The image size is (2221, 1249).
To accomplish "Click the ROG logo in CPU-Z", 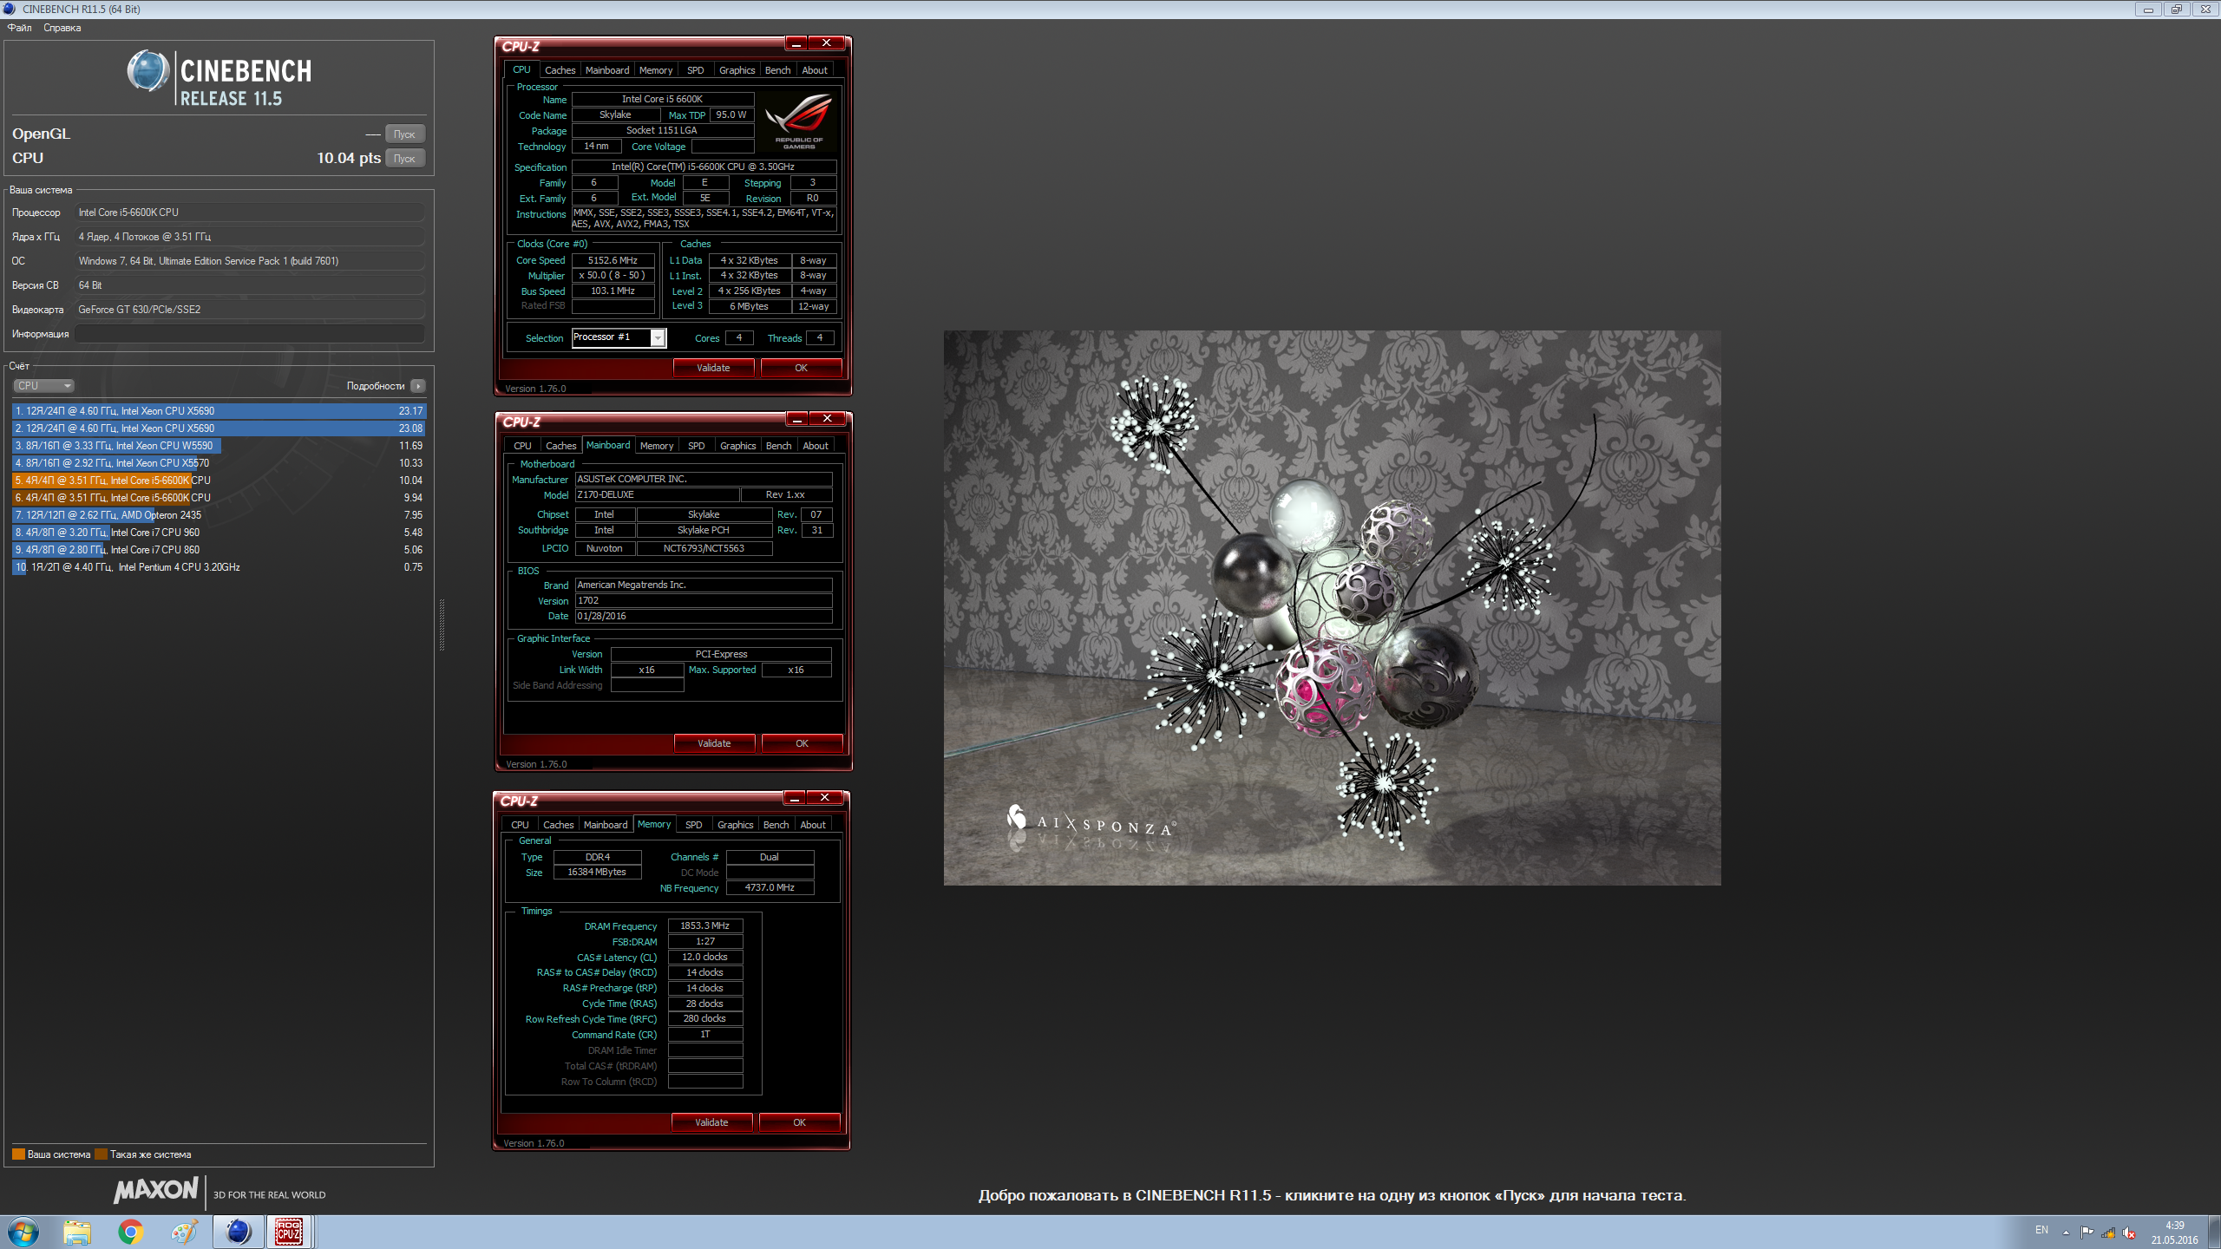I will click(800, 121).
